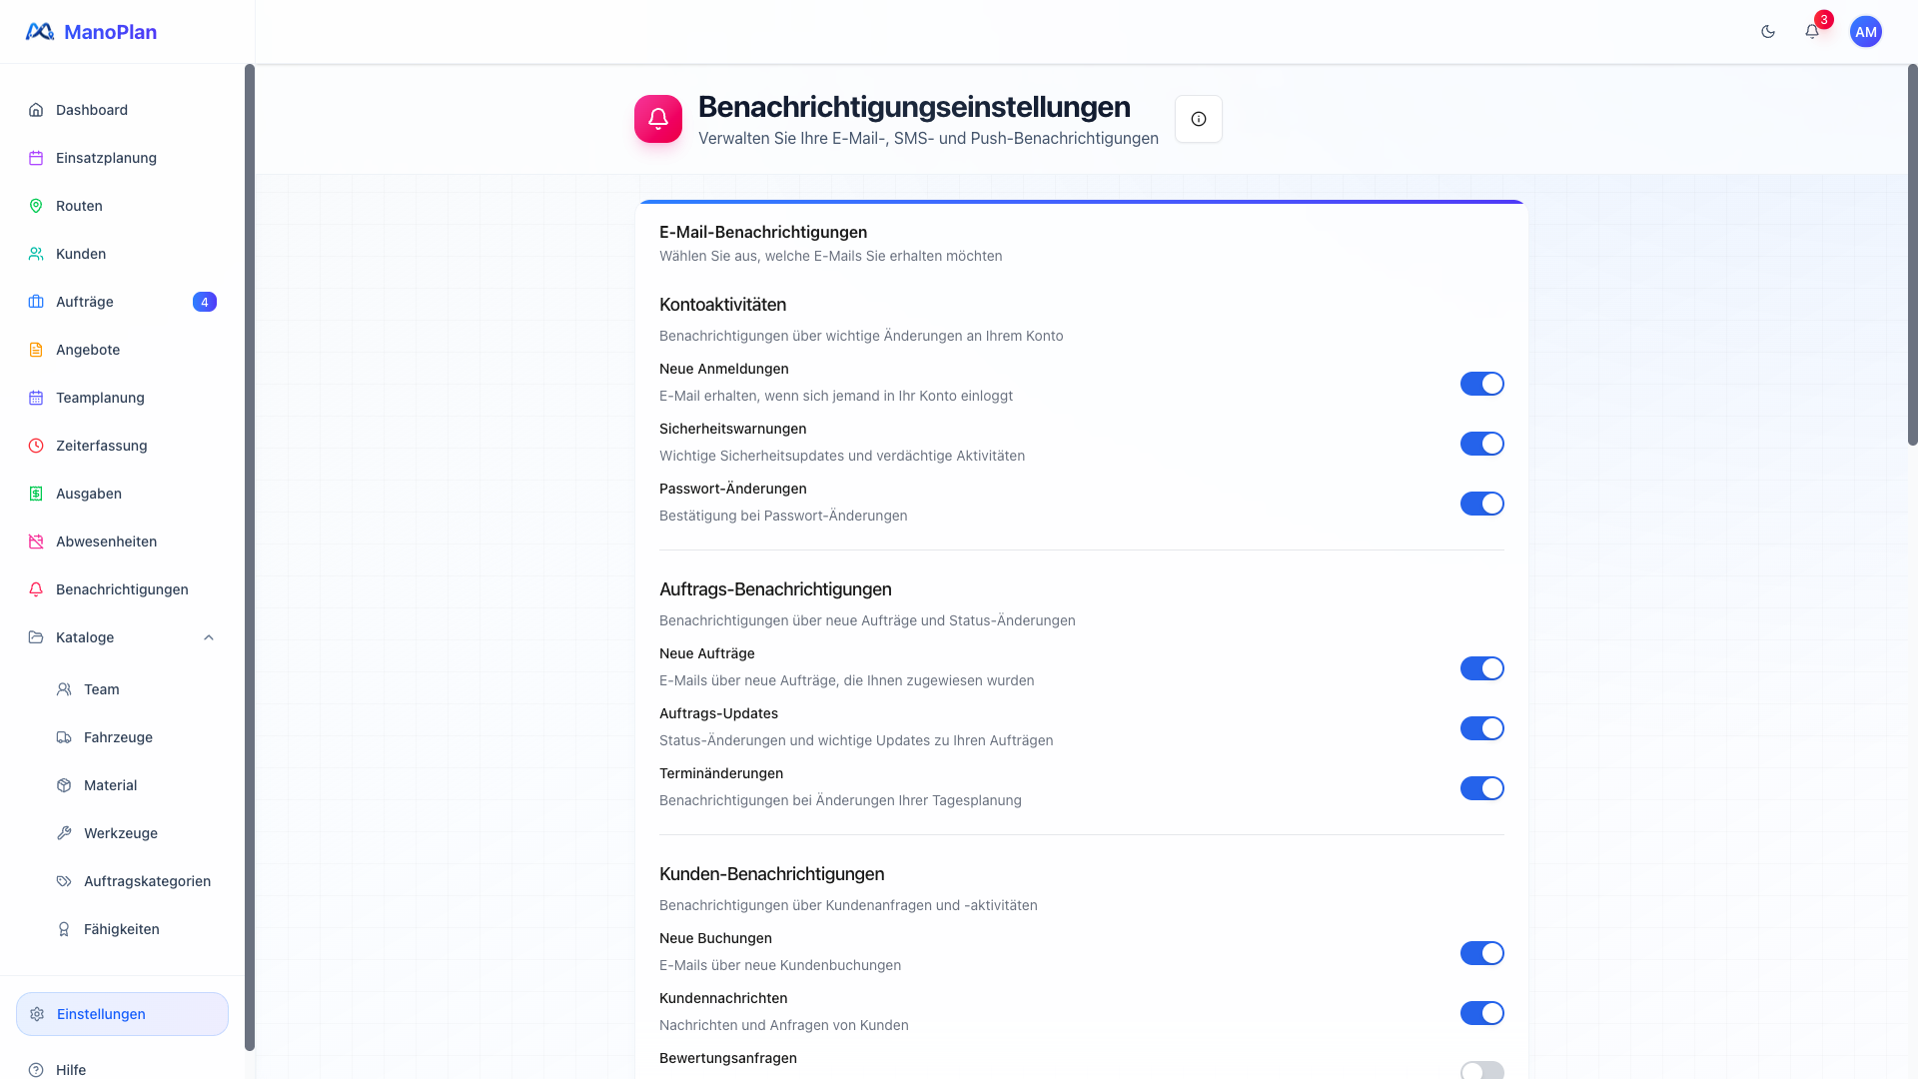Click the Routen map pin icon
Image resolution: width=1918 pixels, height=1079 pixels.
tap(36, 206)
